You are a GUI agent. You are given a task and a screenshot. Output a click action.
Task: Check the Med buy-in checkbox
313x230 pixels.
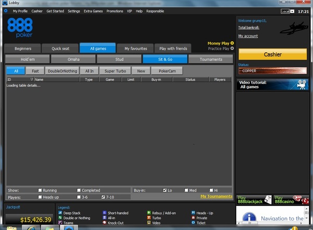[x=186, y=190]
